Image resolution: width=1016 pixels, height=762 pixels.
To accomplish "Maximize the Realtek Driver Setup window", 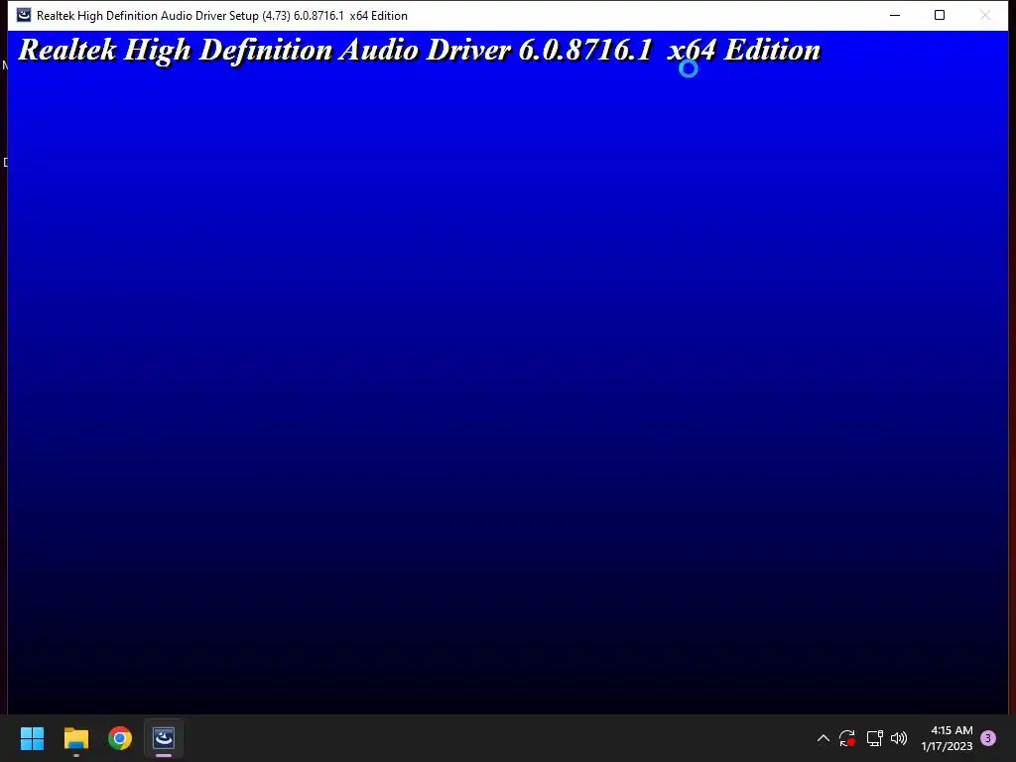I will click(x=940, y=15).
